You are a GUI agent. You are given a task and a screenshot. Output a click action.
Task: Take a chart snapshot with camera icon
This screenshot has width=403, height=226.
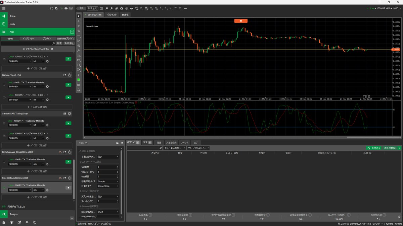tap(79, 85)
